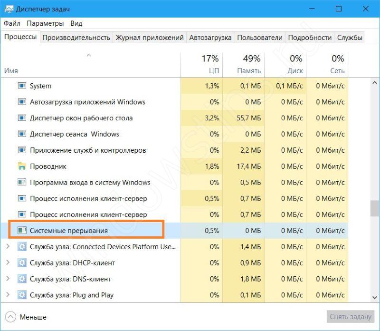380x331 pixels.
Task: Click the Проводник folder icon
Action: (22, 166)
